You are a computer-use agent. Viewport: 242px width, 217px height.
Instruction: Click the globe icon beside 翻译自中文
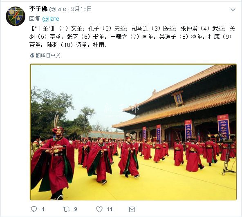point(32,55)
